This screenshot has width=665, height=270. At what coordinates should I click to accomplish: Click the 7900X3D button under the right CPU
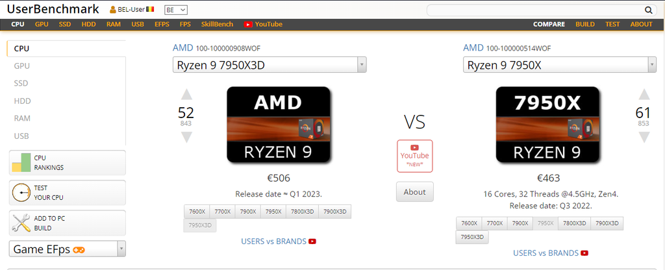[x=607, y=223]
